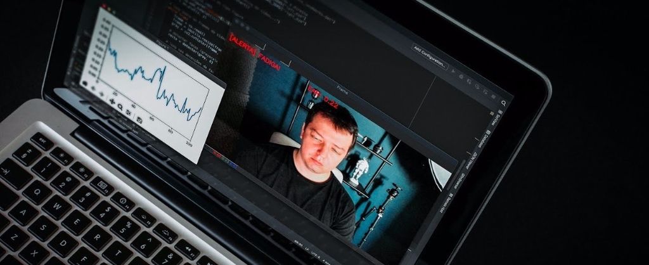Open Configure subplots sliders icon

128,112
